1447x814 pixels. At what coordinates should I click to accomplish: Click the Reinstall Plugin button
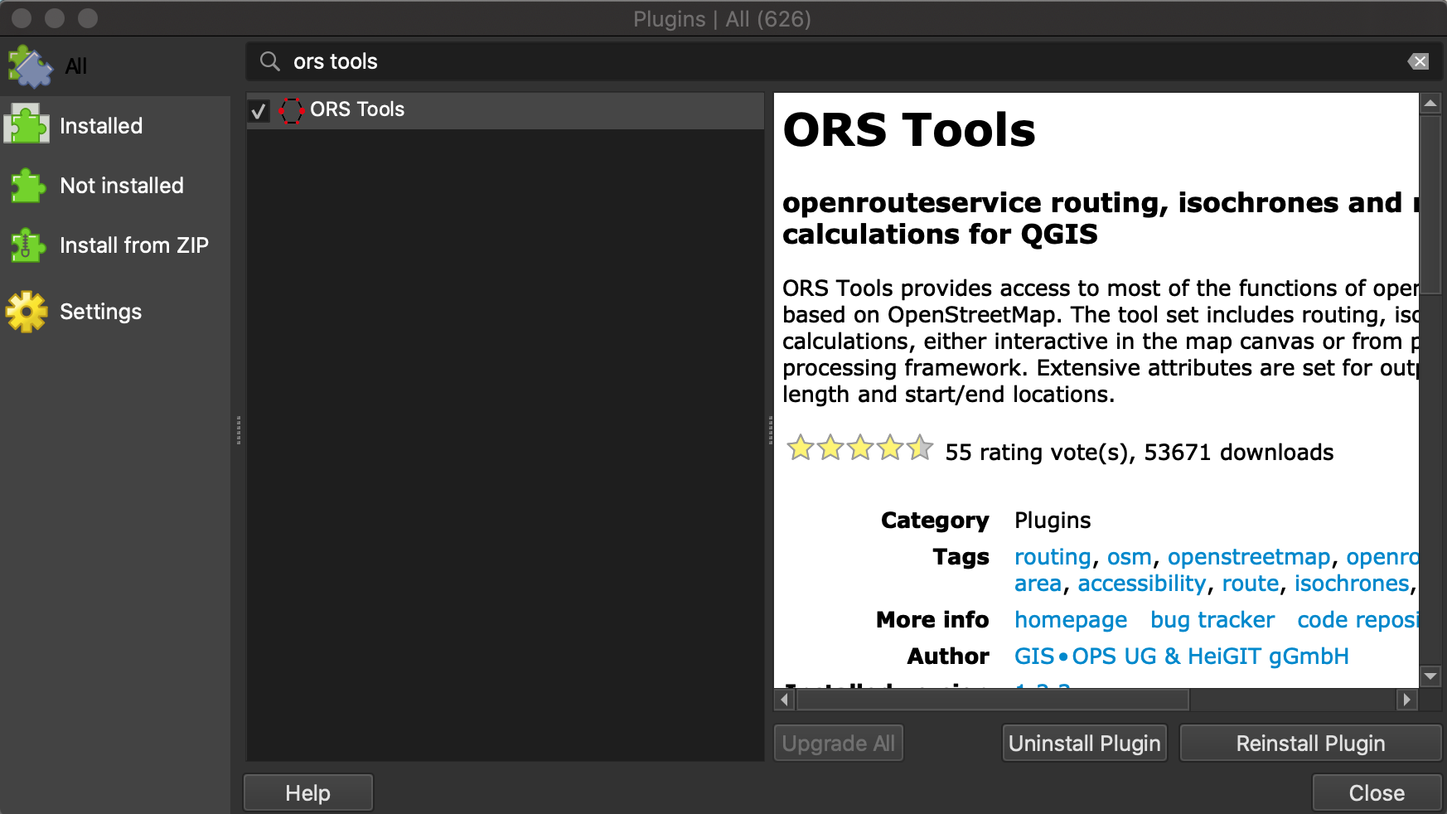pos(1310,744)
